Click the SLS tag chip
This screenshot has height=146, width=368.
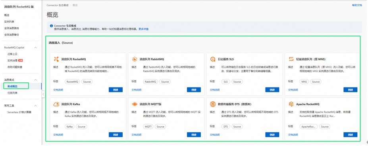225,82
